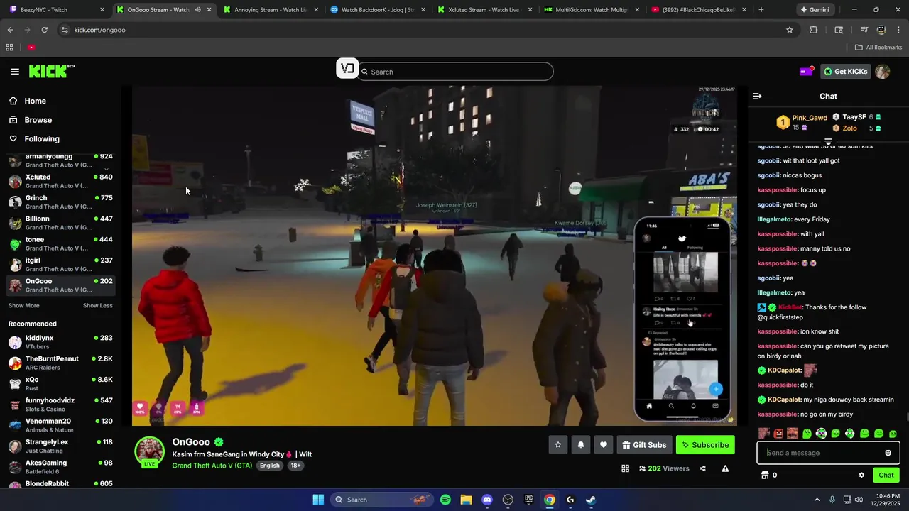Open Spotify from the taskbar
Image resolution: width=909 pixels, height=511 pixels.
pos(445,500)
